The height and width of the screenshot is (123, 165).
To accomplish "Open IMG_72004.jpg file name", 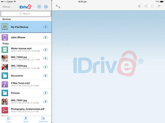I will (19, 66).
